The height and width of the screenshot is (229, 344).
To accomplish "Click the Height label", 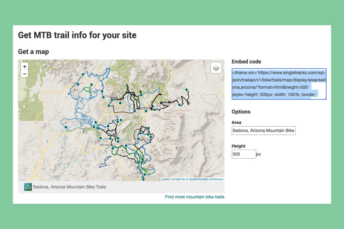I will pyautogui.click(x=238, y=146).
